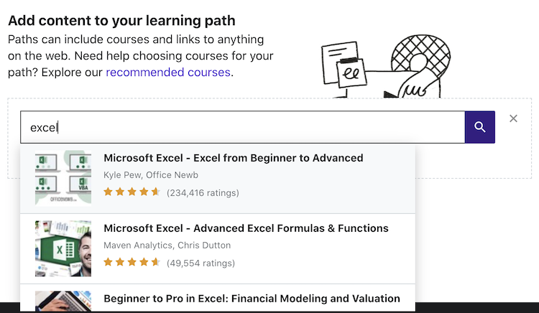Image resolution: width=539 pixels, height=313 pixels.
Task: Click the Maven Analytics, Chris Dutton author line
Action: pos(167,246)
